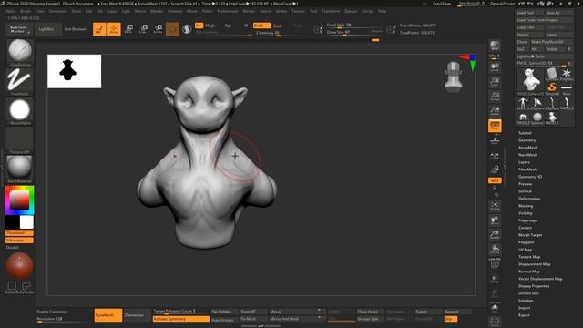Click Make PolyMesh3D button

(x=551, y=42)
